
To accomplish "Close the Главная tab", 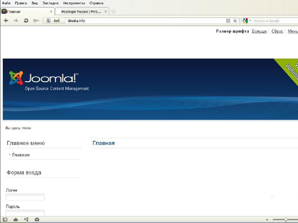I will pos(51,12).
